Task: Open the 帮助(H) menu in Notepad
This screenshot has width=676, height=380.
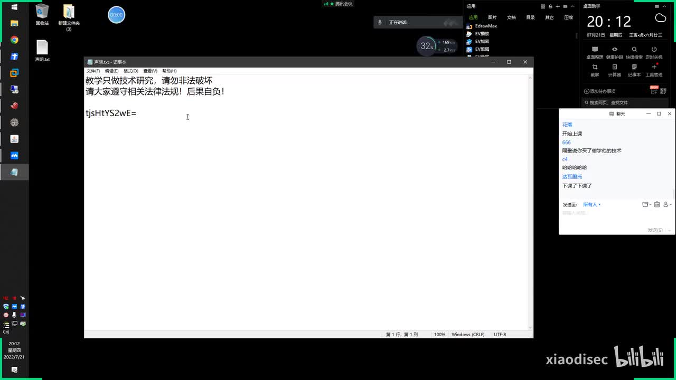Action: pos(169,71)
